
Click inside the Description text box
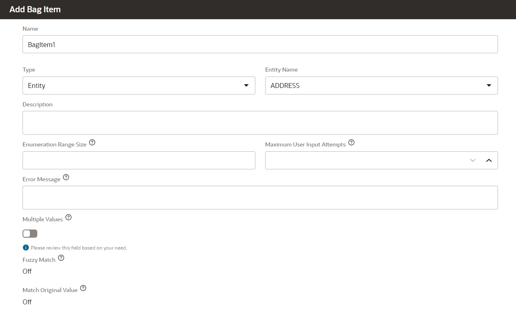click(x=260, y=122)
